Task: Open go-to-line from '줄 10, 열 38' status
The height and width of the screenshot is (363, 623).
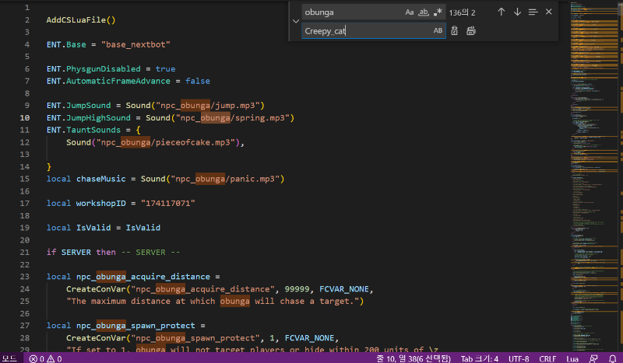Action: pyautogui.click(x=414, y=358)
